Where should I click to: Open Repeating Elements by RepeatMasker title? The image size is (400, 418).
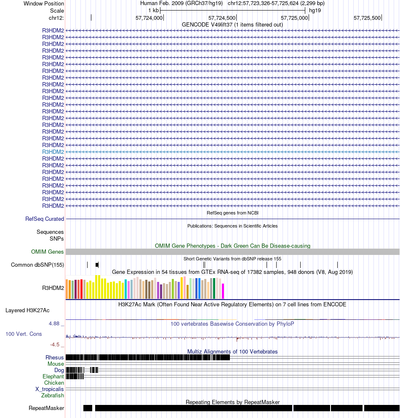(232, 402)
